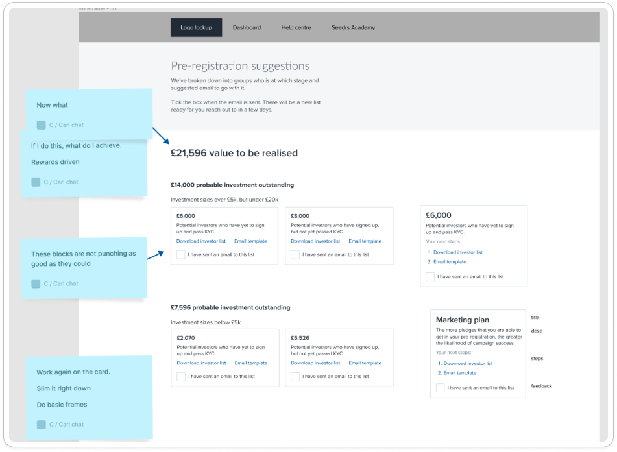The width and height of the screenshot is (617, 452).
Task: Click '£21,596 value to be realised' heading
Action: [234, 153]
